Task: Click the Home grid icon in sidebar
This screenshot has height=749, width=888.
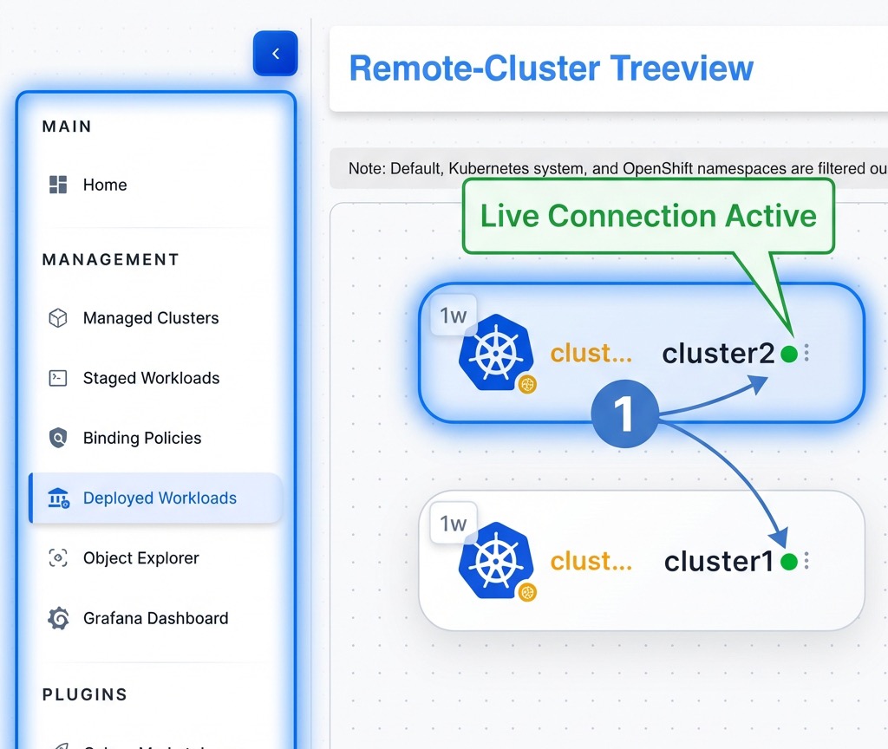Action: [x=58, y=185]
